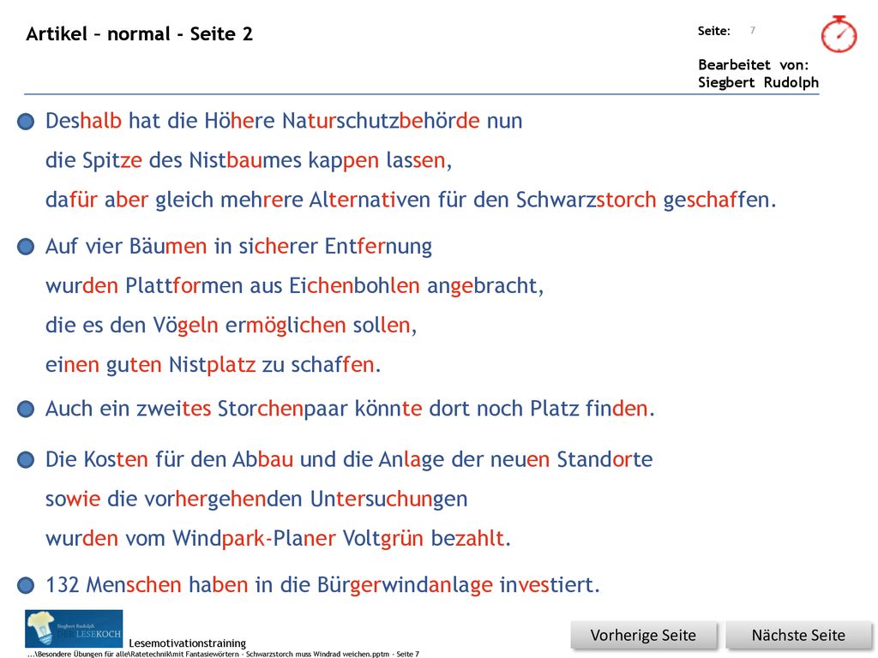The width and height of the screenshot is (878, 658).
Task: Click the word 'Untersuchungen'
Action: 388,499
